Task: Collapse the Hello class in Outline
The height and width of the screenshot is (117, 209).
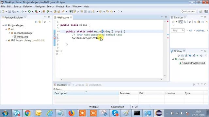Action: coord(173,59)
